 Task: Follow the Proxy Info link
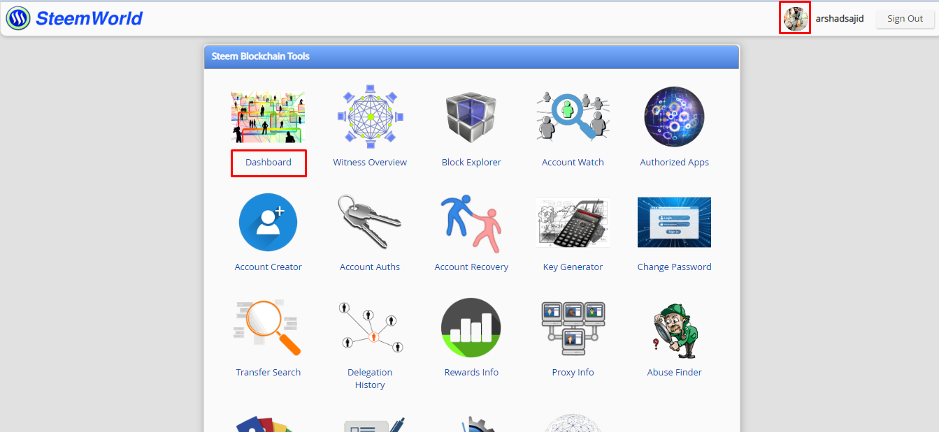click(x=573, y=372)
